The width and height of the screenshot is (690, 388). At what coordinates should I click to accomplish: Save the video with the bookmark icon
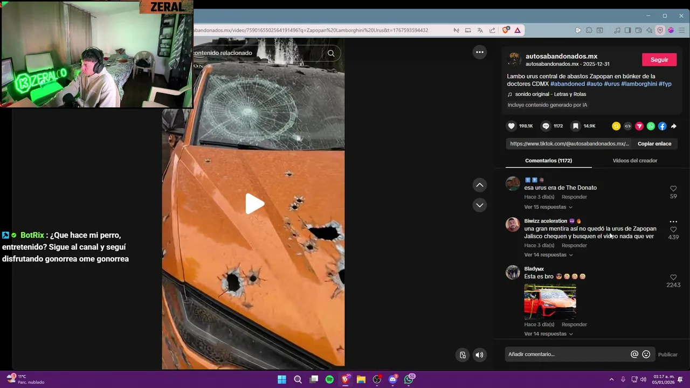[576, 126]
